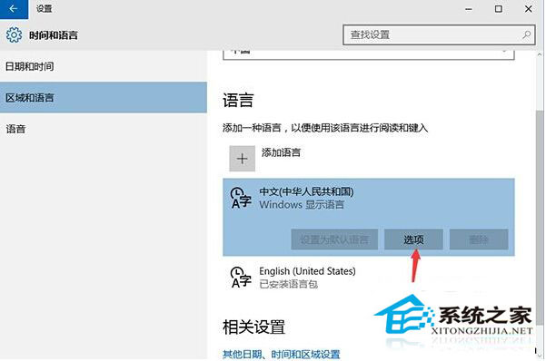Maximize the settings window
Image resolution: width=546 pixels, height=361 pixels.
(x=498, y=9)
